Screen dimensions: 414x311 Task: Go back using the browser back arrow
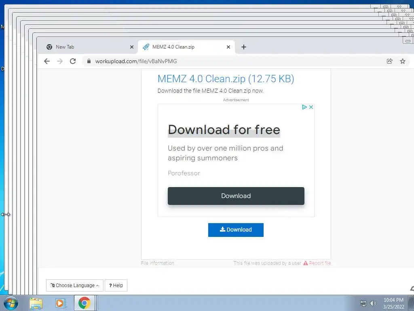click(x=47, y=62)
